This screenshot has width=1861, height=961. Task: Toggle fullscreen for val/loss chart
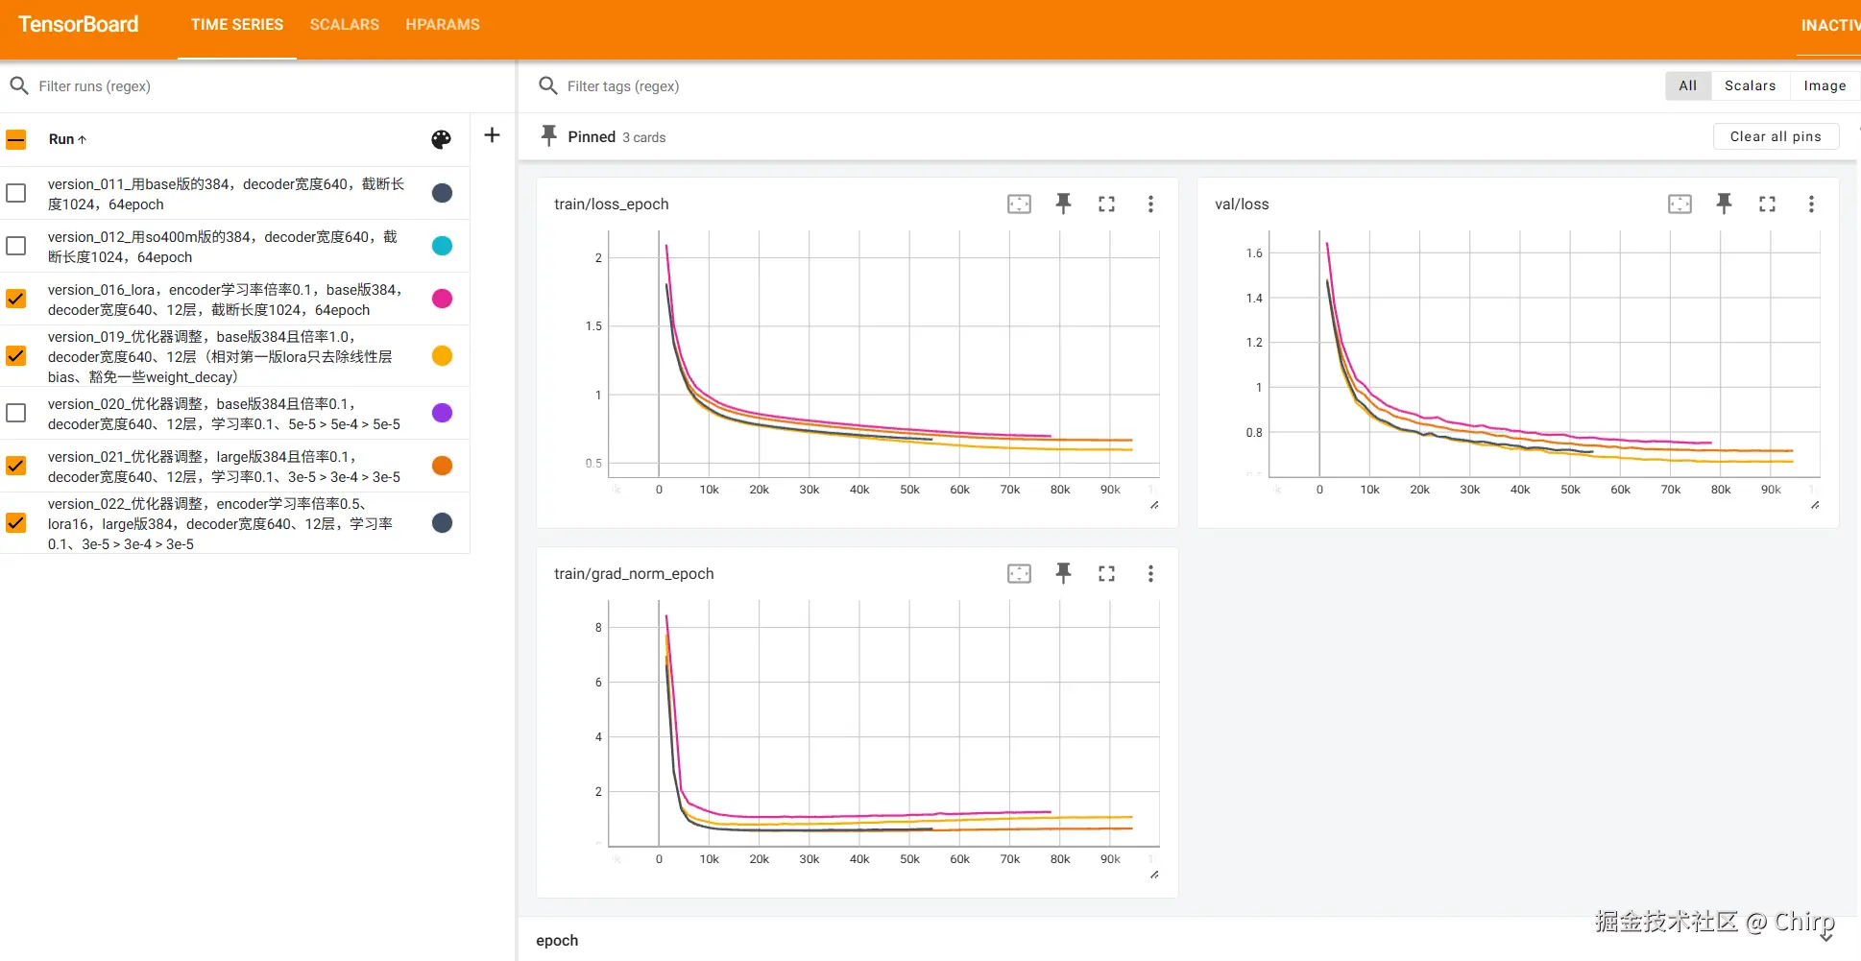pos(1767,204)
